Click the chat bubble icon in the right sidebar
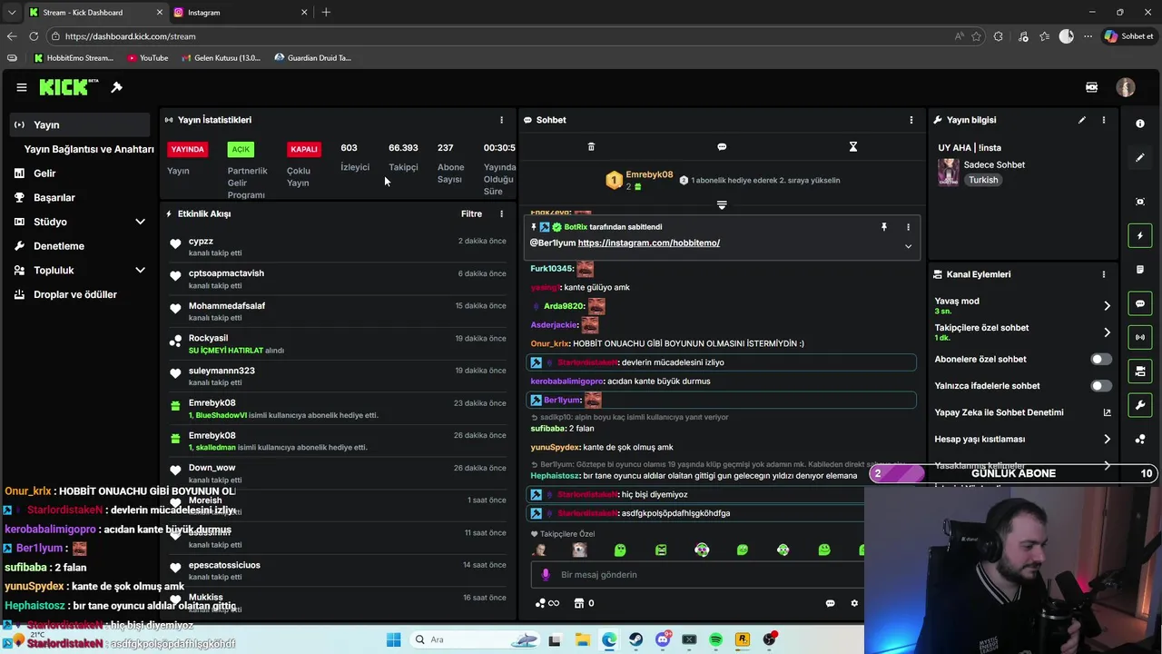 click(x=1140, y=303)
